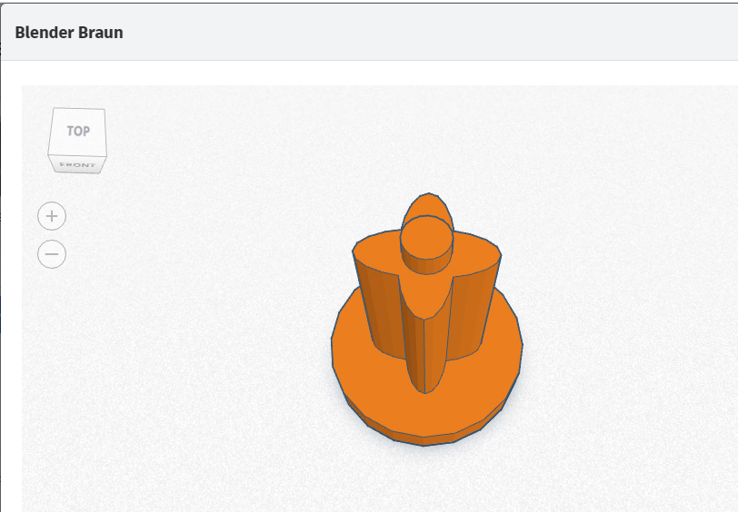Zoom out with the minus button
This screenshot has width=738, height=512.
(x=52, y=254)
